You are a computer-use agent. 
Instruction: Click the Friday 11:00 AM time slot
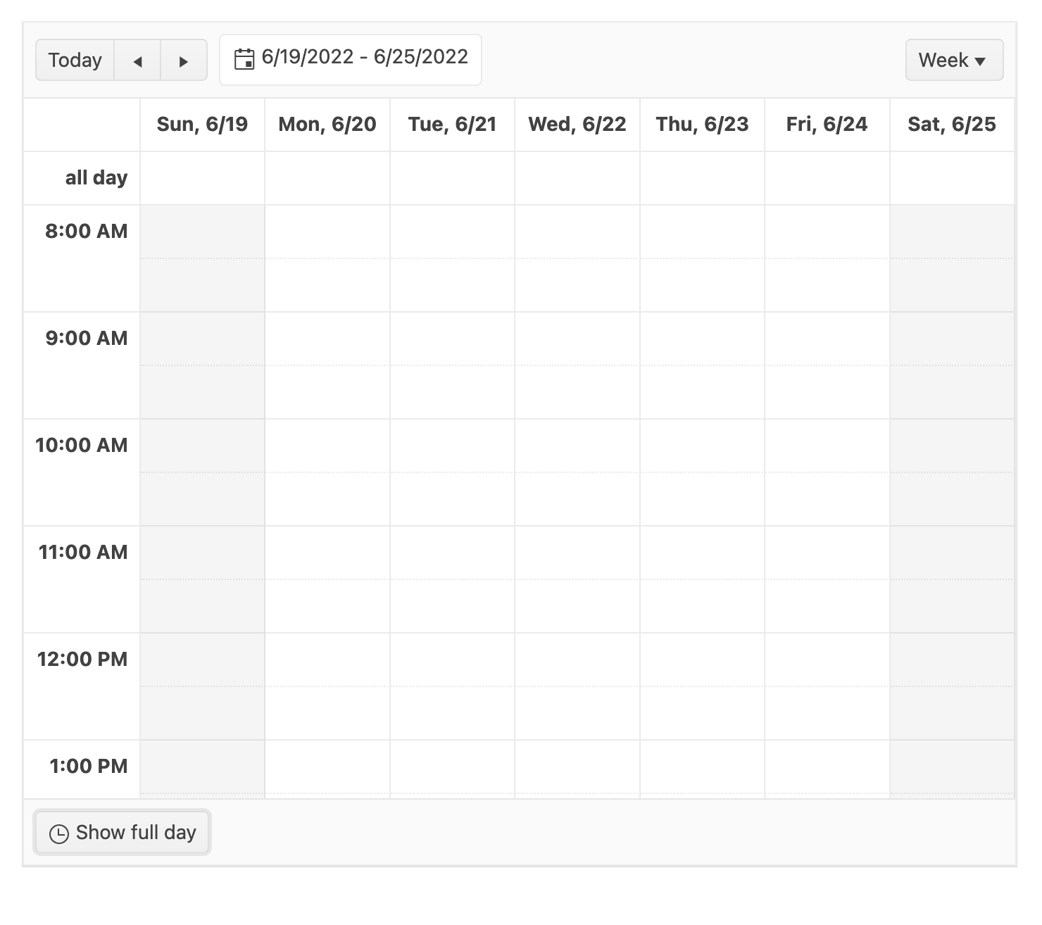827,553
